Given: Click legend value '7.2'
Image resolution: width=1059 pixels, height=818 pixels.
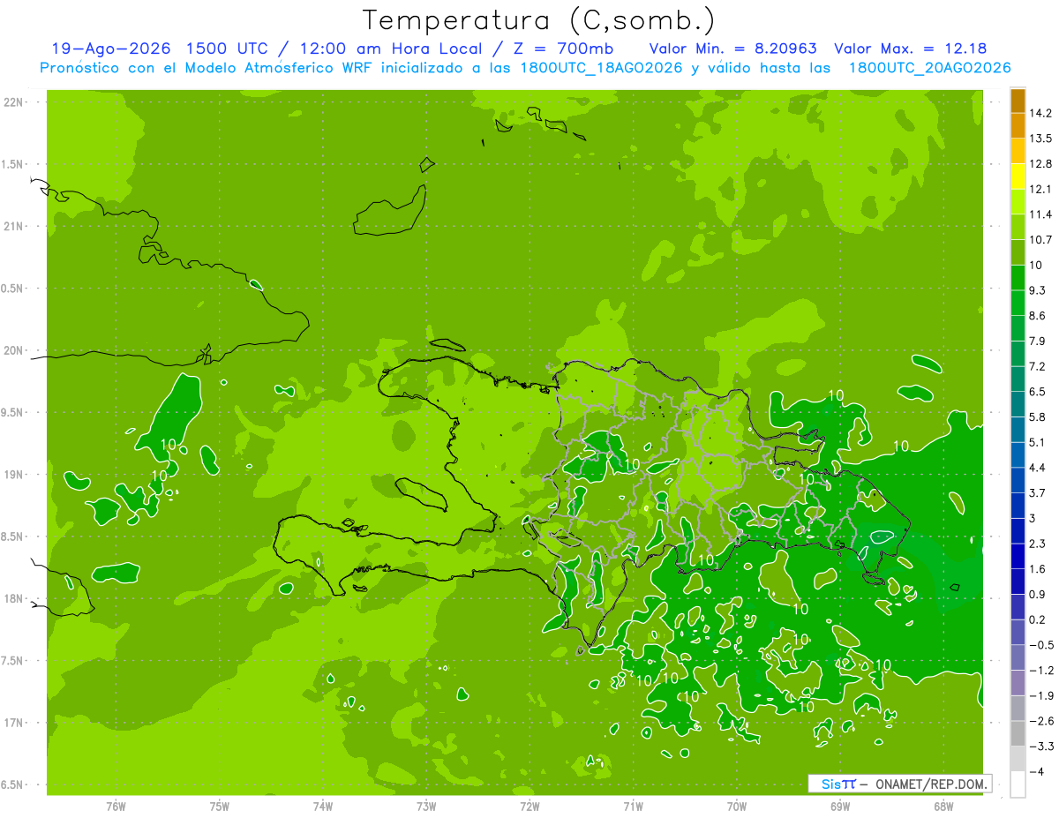Looking at the screenshot, I should click(x=1038, y=366).
